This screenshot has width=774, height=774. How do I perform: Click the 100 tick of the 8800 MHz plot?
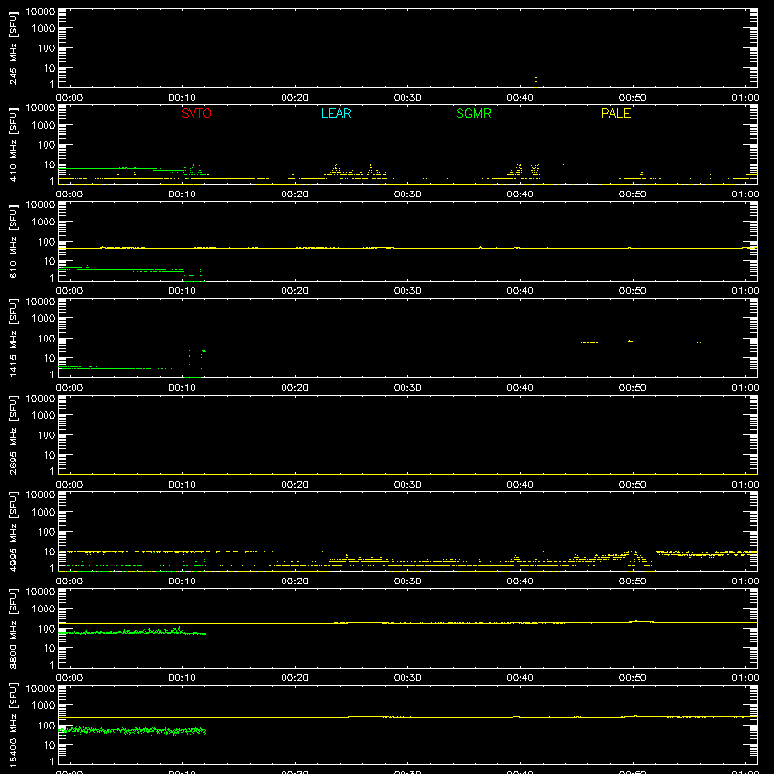coord(46,628)
